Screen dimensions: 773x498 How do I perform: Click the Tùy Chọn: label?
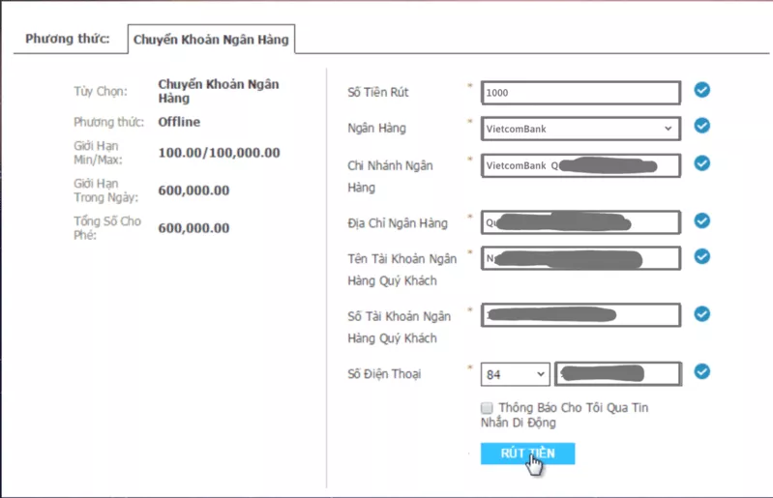point(101,92)
